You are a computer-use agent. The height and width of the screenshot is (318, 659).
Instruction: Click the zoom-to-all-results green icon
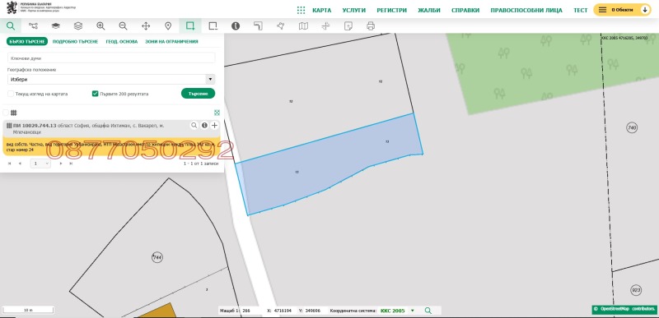(217, 113)
